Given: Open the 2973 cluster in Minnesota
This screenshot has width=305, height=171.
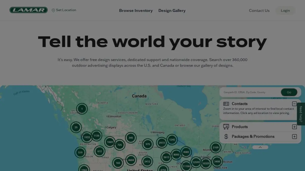Looking at the screenshot, I should tap(162, 143).
